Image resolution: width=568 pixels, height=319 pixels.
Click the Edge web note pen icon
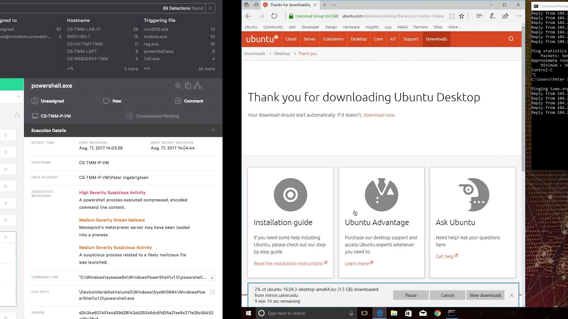tap(492, 16)
